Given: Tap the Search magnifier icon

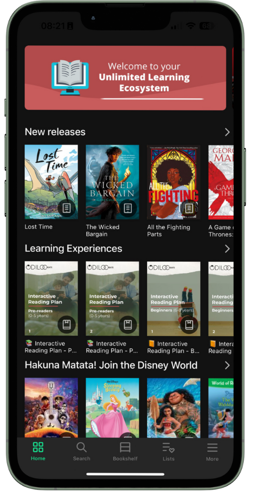Looking at the screenshot, I should point(81,447).
